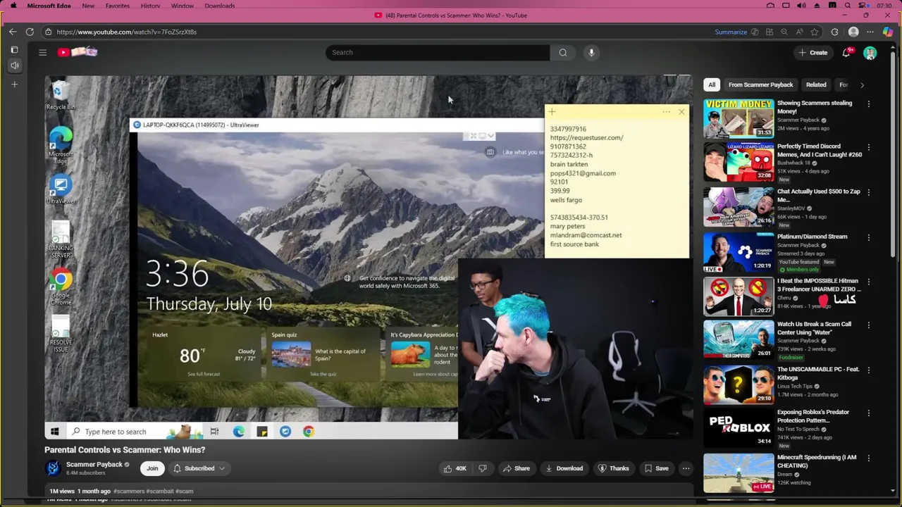
Task: Open more actions ellipsis below the video
Action: [686, 468]
